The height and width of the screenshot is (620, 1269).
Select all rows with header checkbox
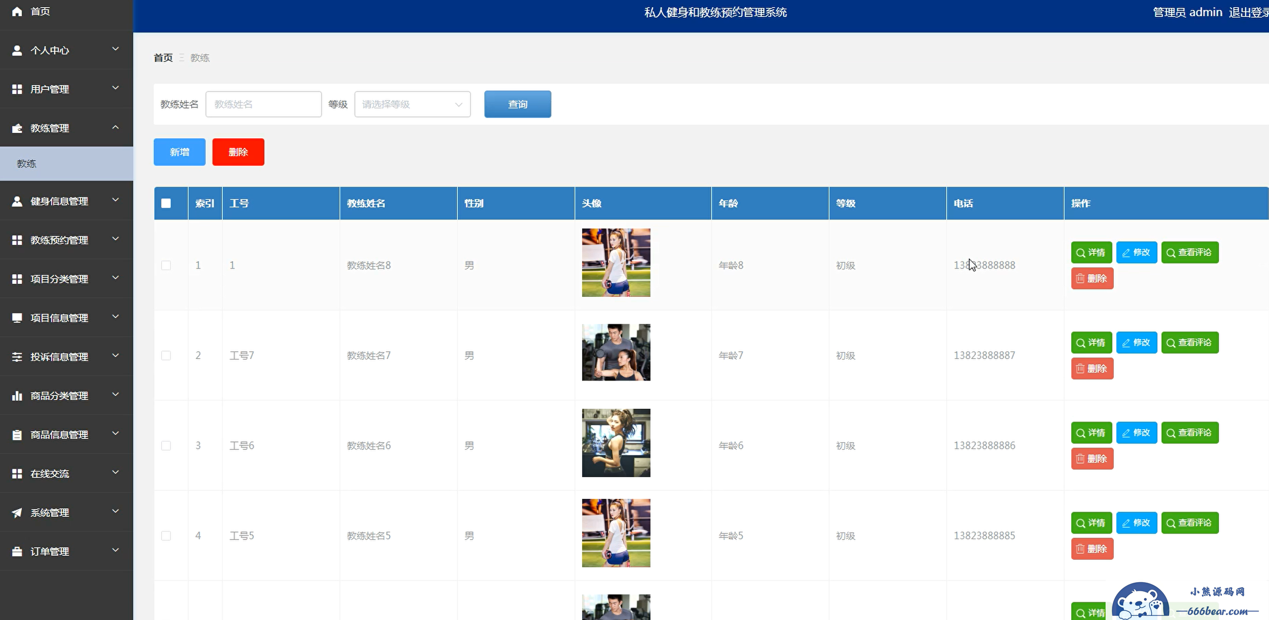tap(166, 203)
